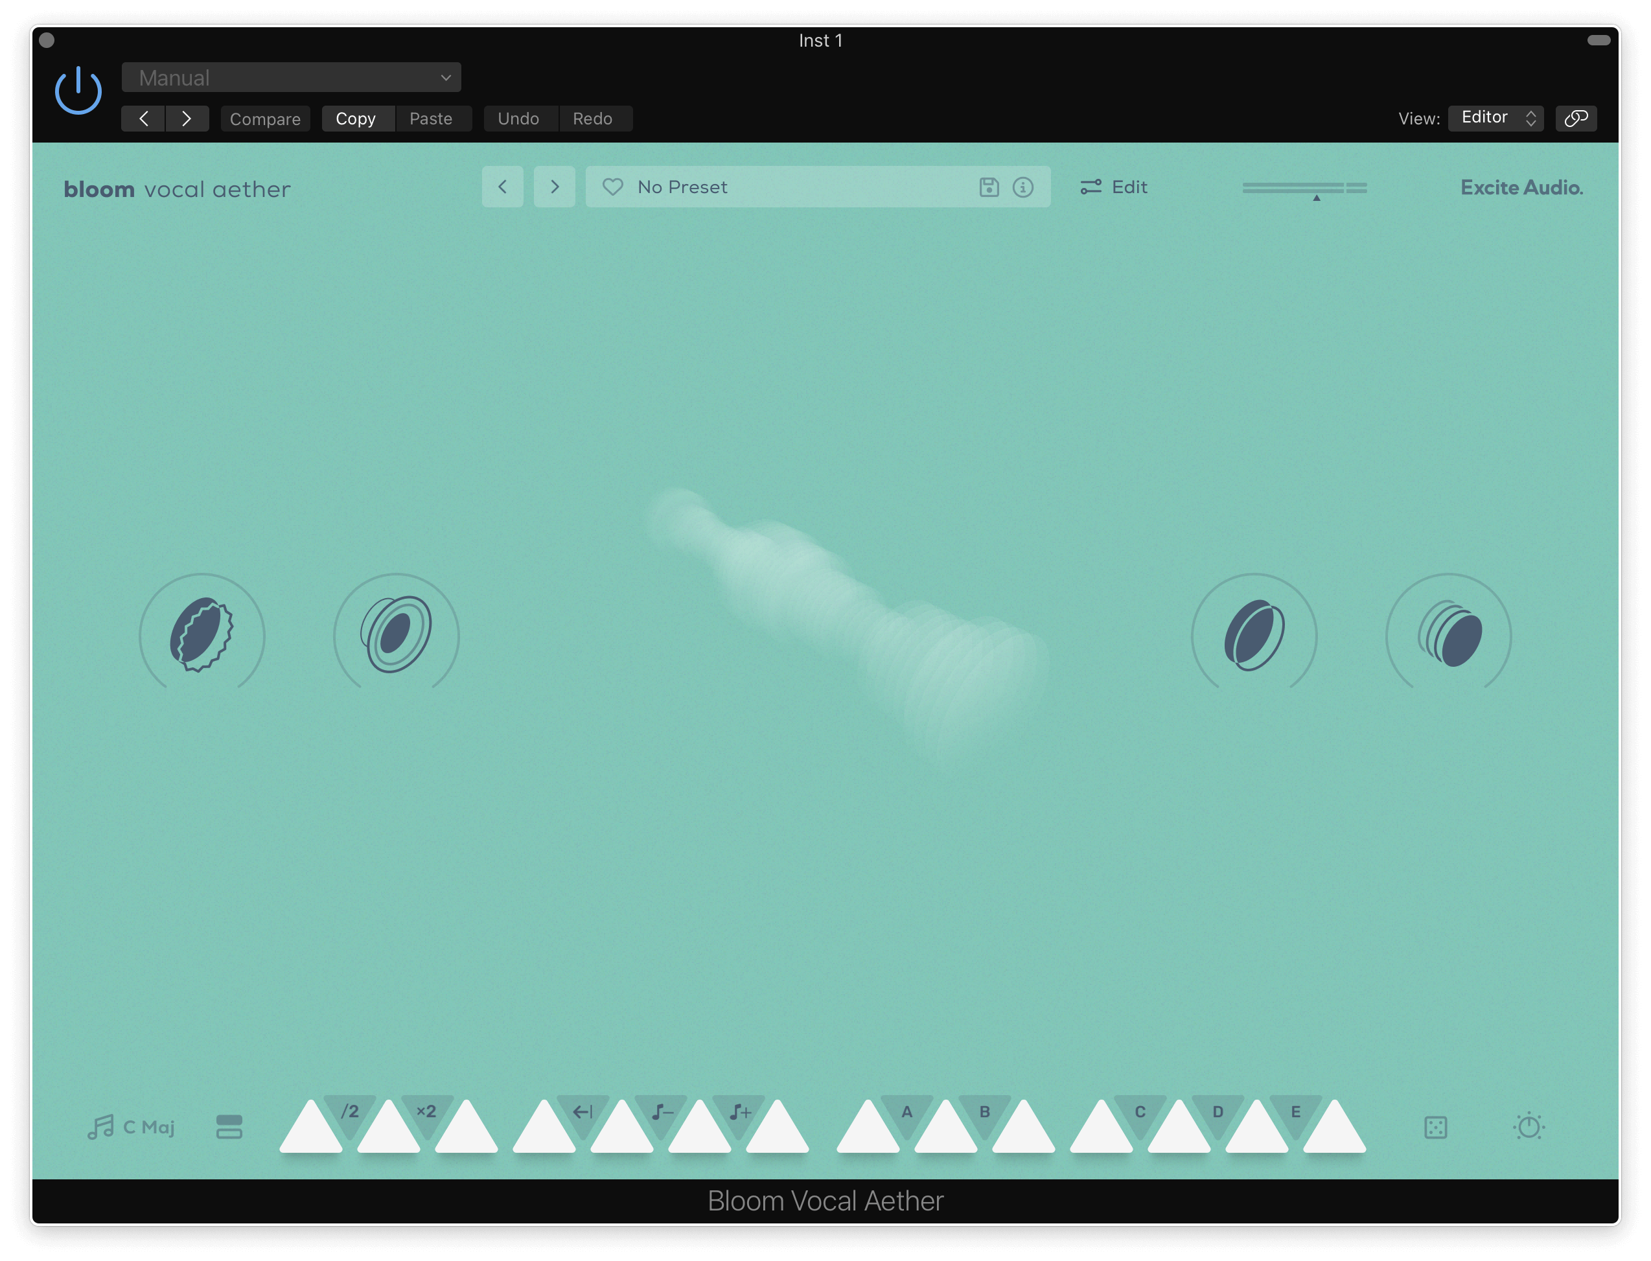Toggle the plugin power button
The image size is (1651, 1261).
(78, 91)
